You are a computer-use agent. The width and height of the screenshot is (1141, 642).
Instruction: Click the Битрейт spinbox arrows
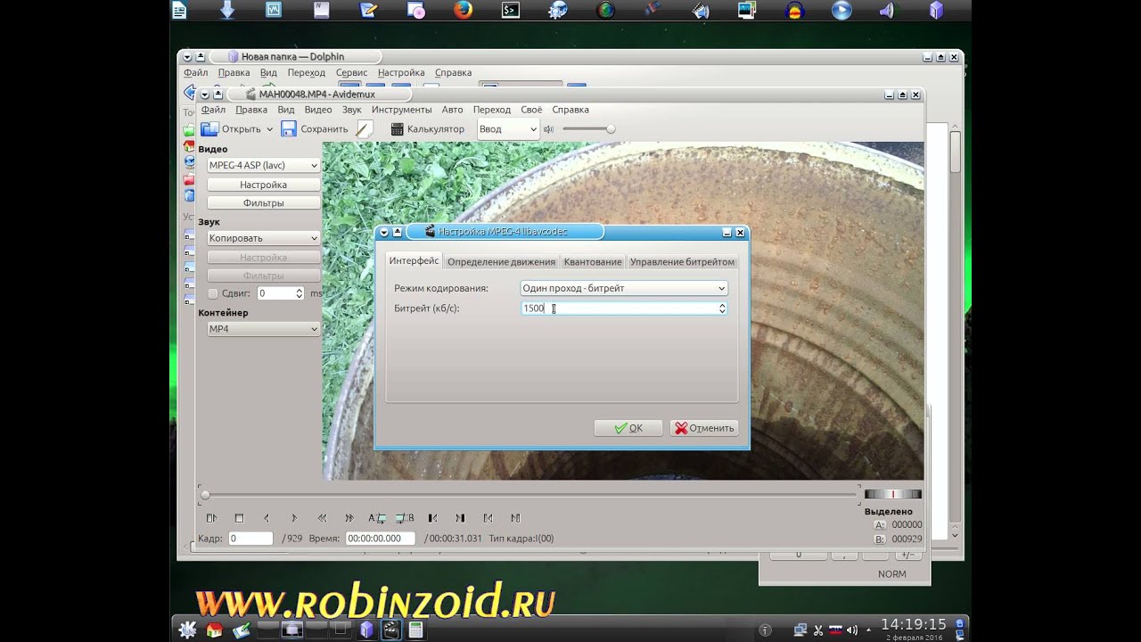click(722, 308)
